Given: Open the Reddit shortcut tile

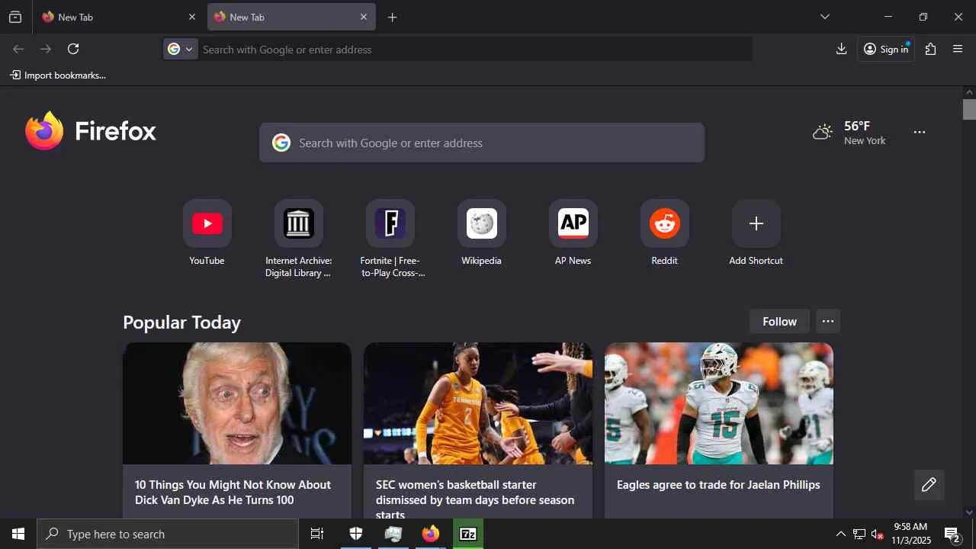Looking at the screenshot, I should tap(664, 223).
